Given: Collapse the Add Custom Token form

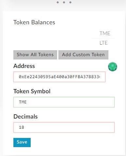Looking at the screenshot, I should click(83, 55).
